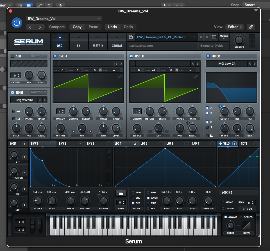Open the preset browser list icon beside Menu
The width and height of the screenshot is (270, 251).
pos(214,37)
